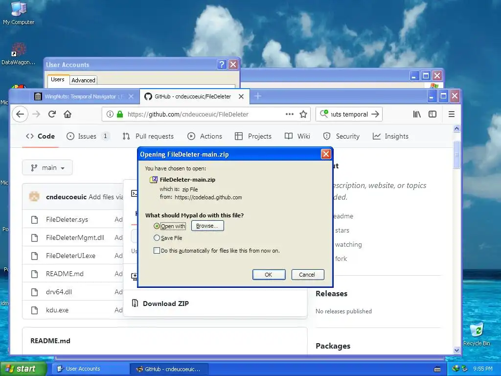Image resolution: width=501 pixels, height=376 pixels.
Task: Switch to Users tab in User Accounts
Action: [x=58, y=80]
